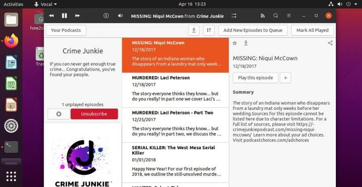362x187 pixels.
Task: Go back to Your Podcasts
Action: pyautogui.click(x=66, y=30)
